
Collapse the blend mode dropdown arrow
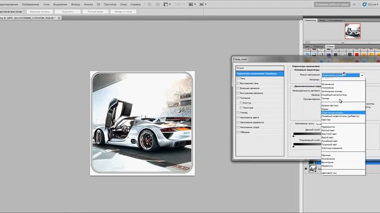point(362,75)
